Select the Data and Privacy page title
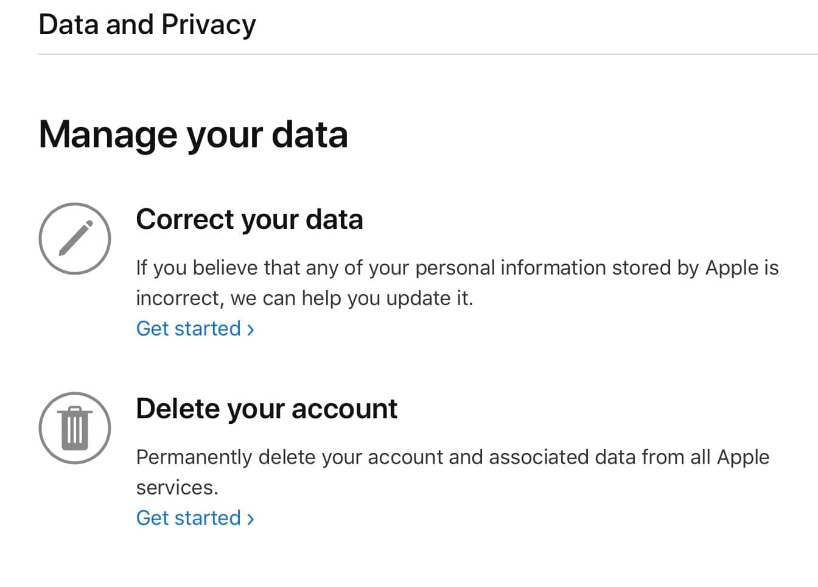Viewport: 818px width, 587px height. coord(147,25)
